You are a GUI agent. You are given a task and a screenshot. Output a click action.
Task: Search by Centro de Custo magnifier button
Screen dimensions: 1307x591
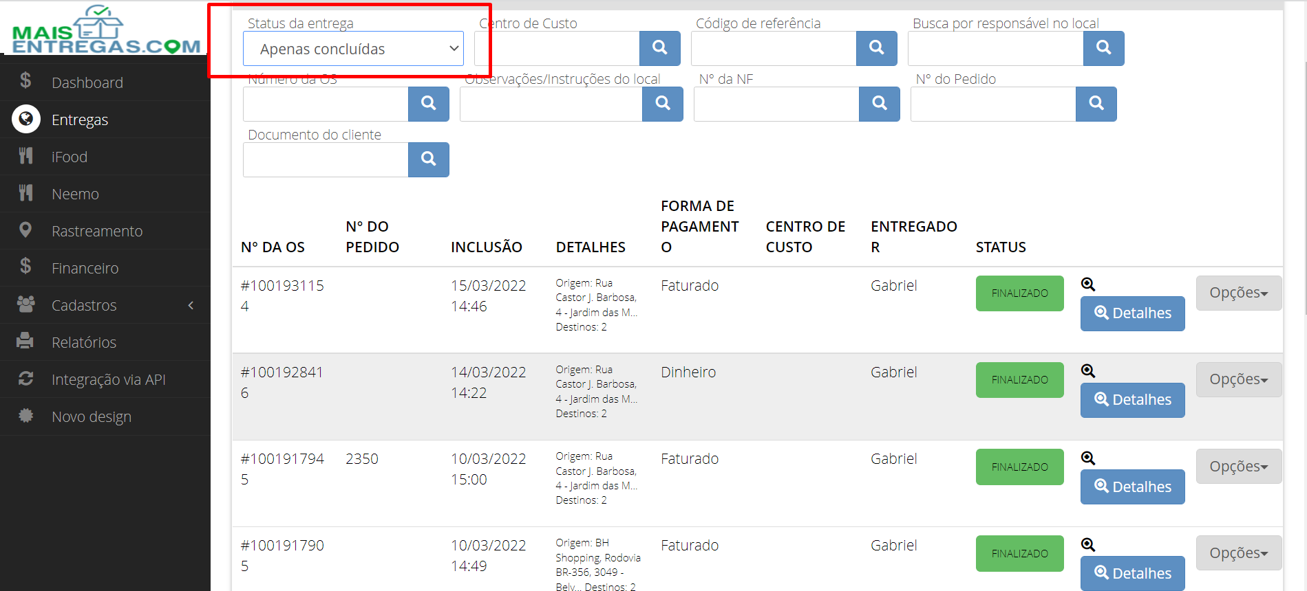point(660,48)
